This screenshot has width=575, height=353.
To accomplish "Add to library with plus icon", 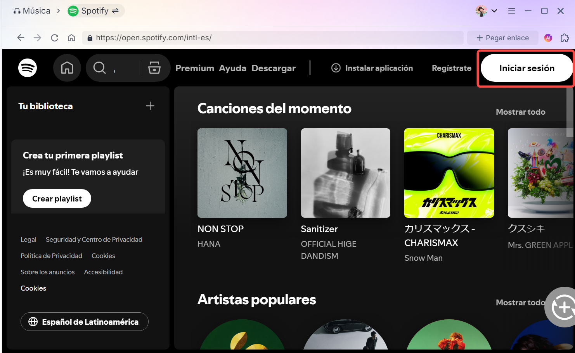I will pos(150,106).
